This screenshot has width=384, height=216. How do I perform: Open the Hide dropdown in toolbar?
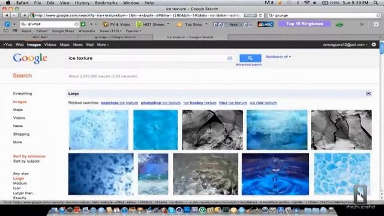pos(236,25)
